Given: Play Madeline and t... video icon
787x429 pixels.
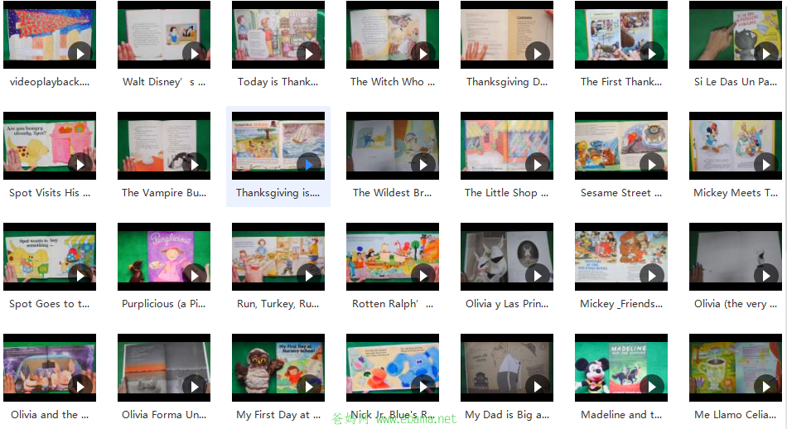Looking at the screenshot, I should [x=652, y=386].
